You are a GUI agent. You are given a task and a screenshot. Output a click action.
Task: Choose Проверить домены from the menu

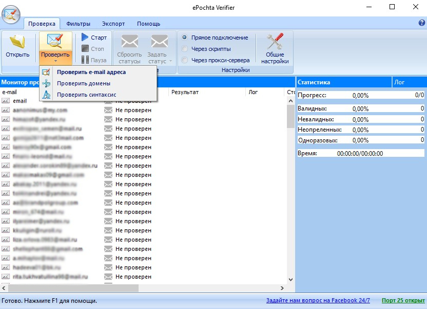click(98, 83)
